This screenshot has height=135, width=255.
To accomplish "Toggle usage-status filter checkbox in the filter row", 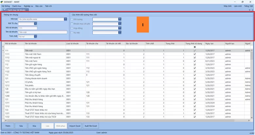I will click(195, 47).
